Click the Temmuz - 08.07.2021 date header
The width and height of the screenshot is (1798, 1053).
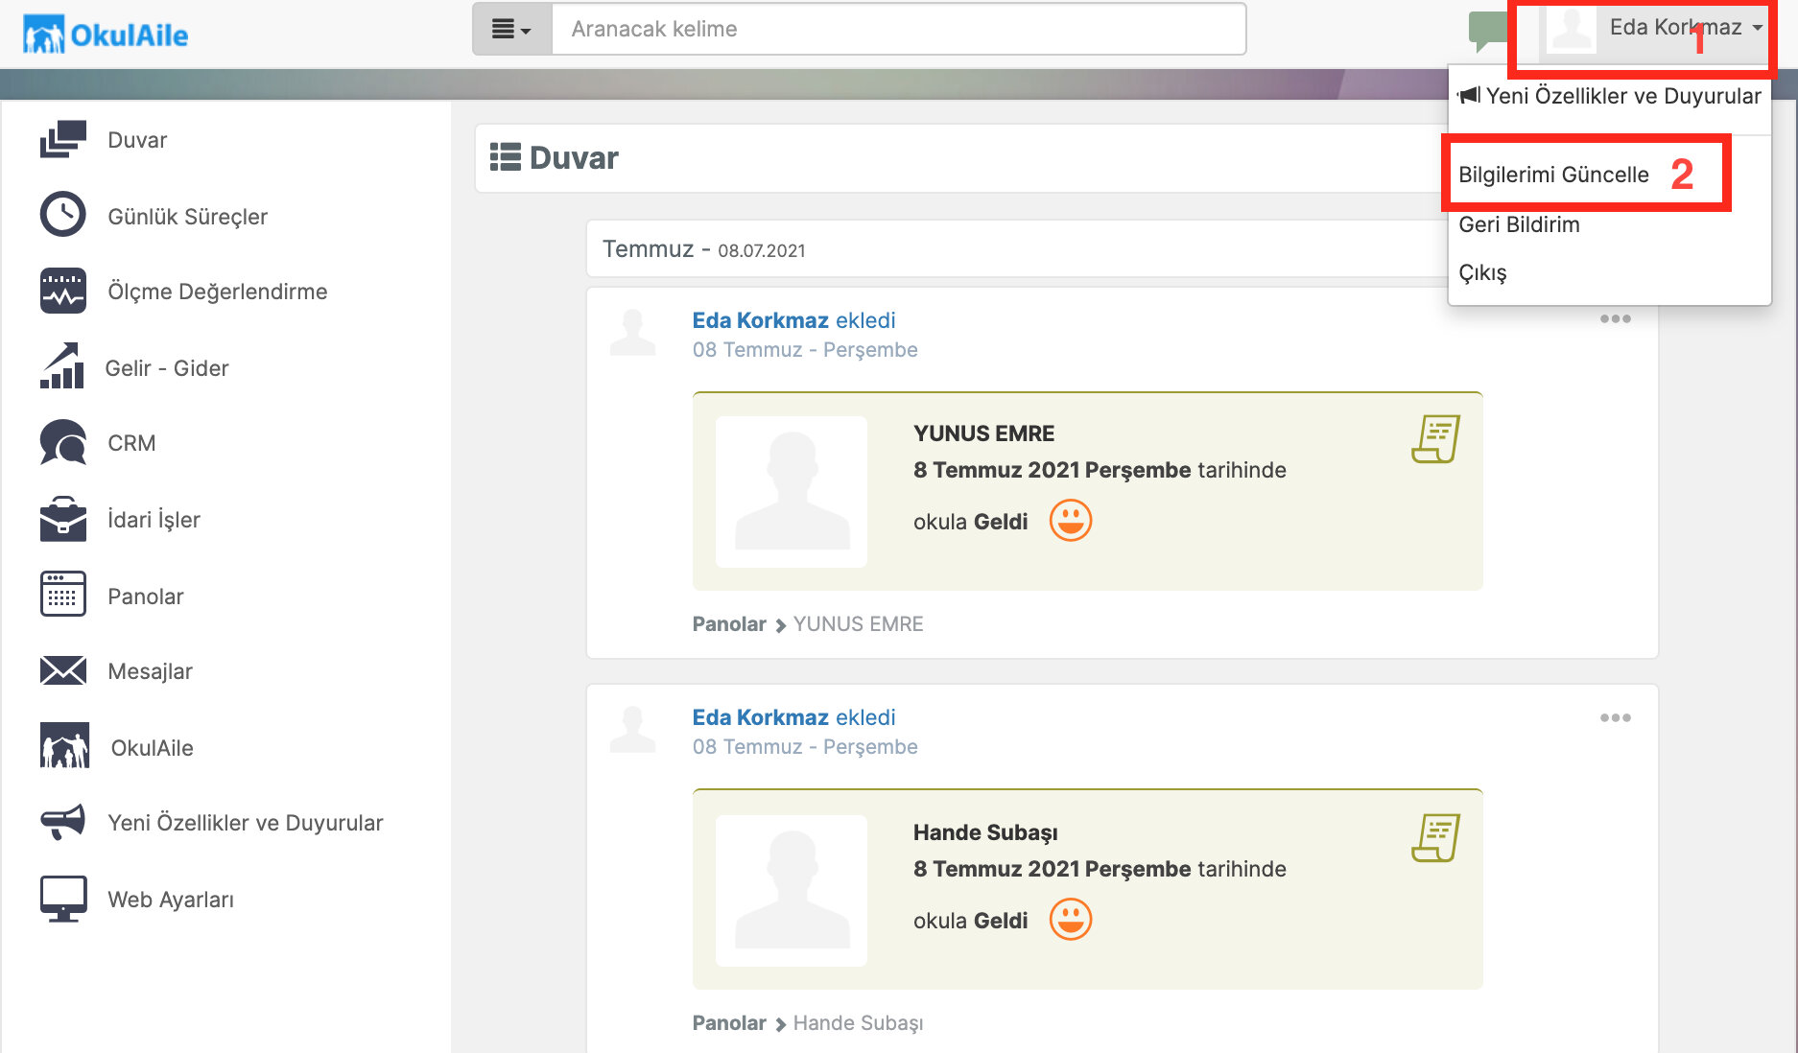tap(704, 249)
